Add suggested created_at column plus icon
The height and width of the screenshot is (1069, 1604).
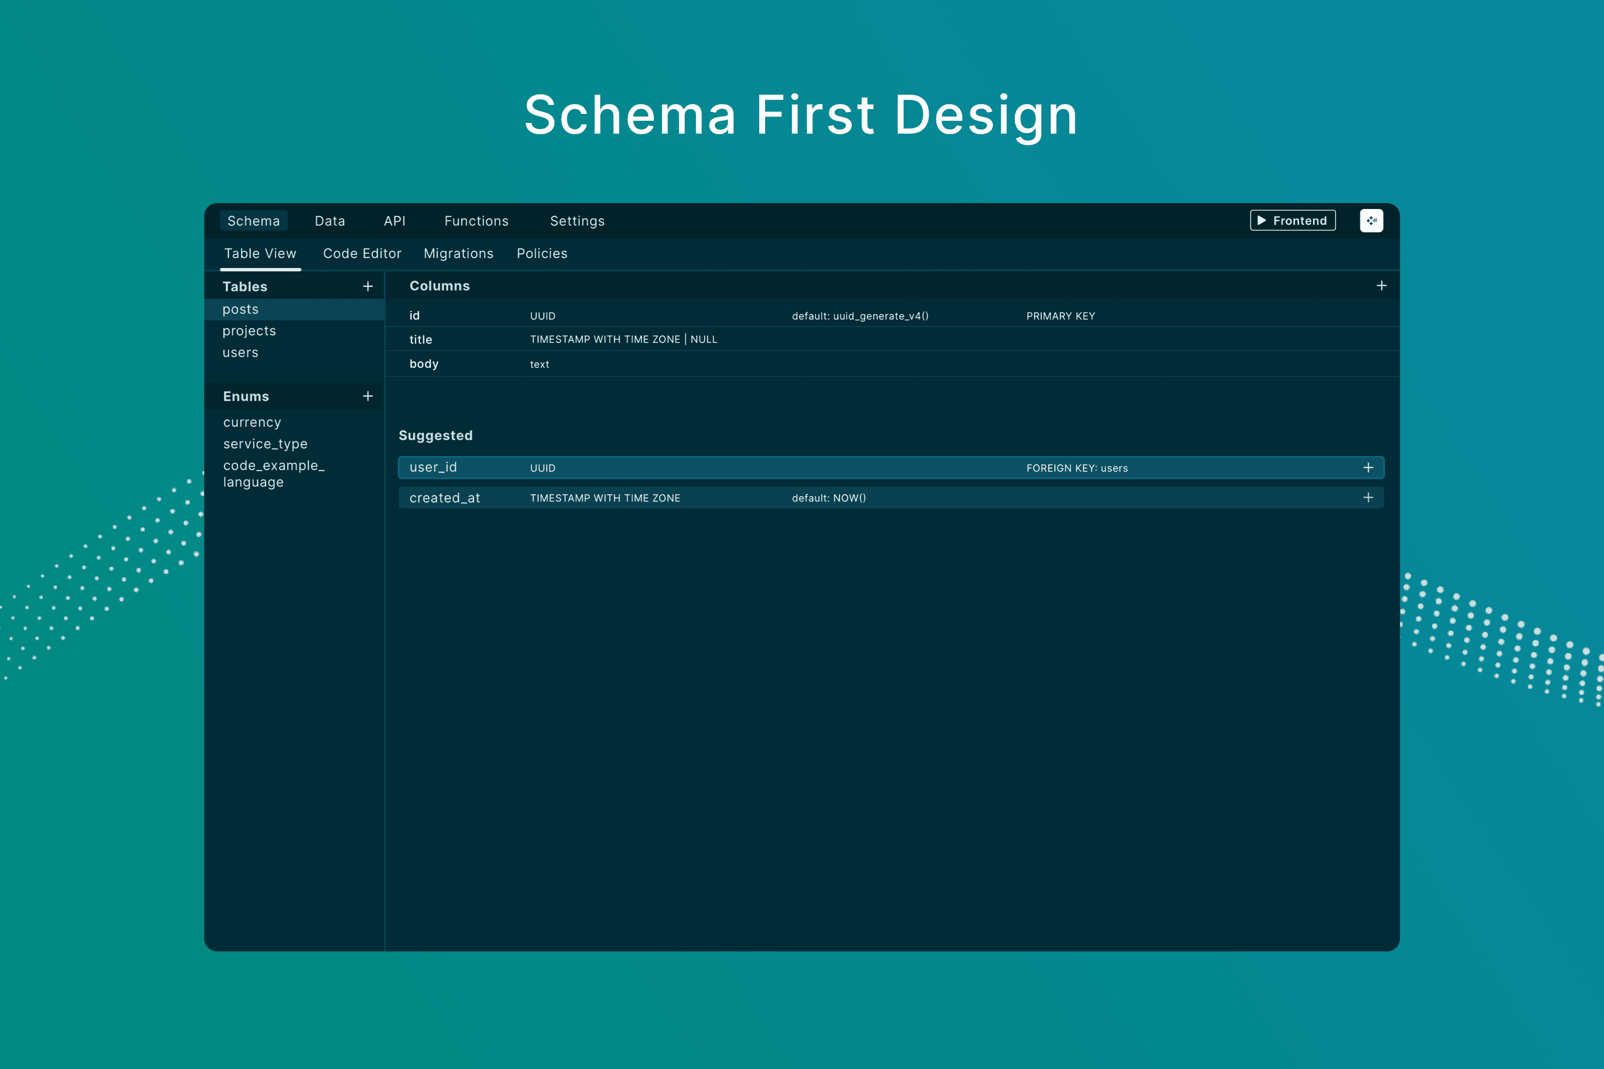(x=1367, y=498)
